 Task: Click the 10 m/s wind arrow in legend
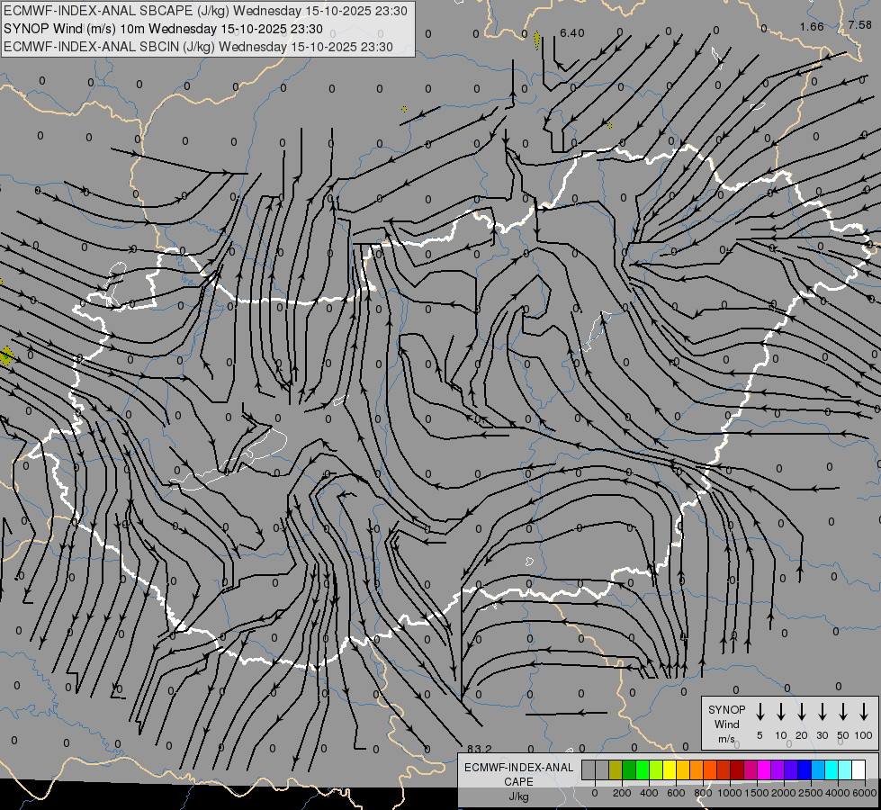click(780, 711)
